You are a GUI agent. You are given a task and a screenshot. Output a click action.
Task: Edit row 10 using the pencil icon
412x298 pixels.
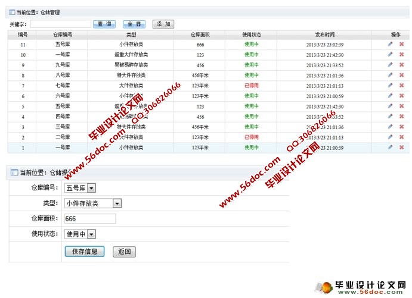(390, 55)
